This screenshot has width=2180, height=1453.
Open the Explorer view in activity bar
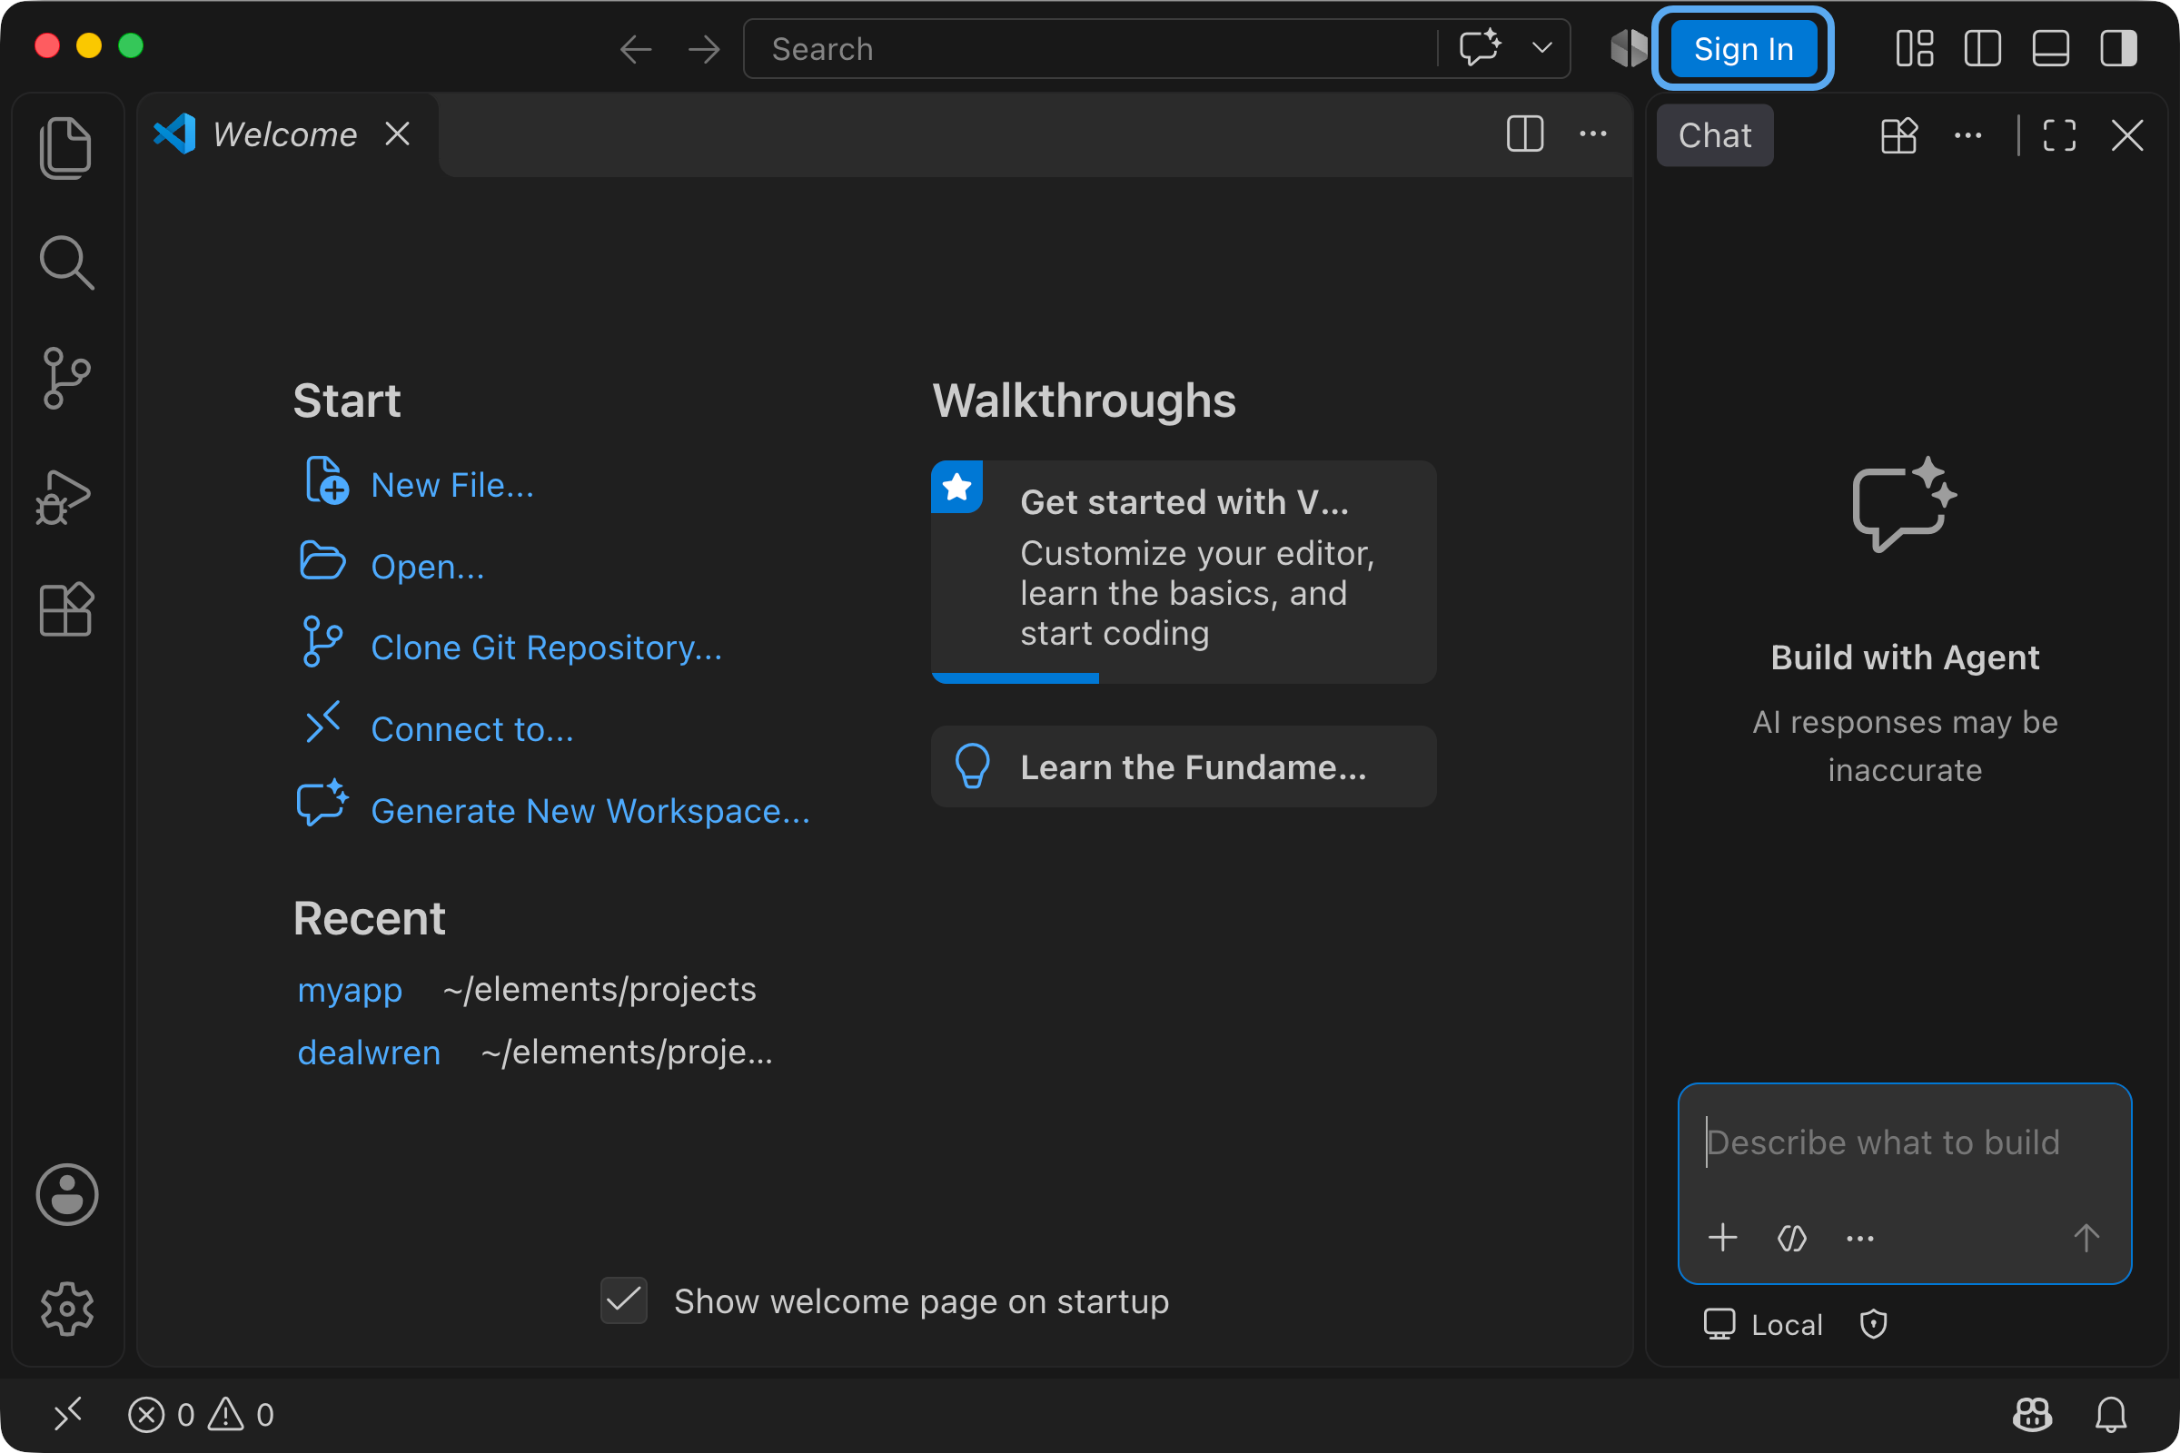click(x=65, y=147)
